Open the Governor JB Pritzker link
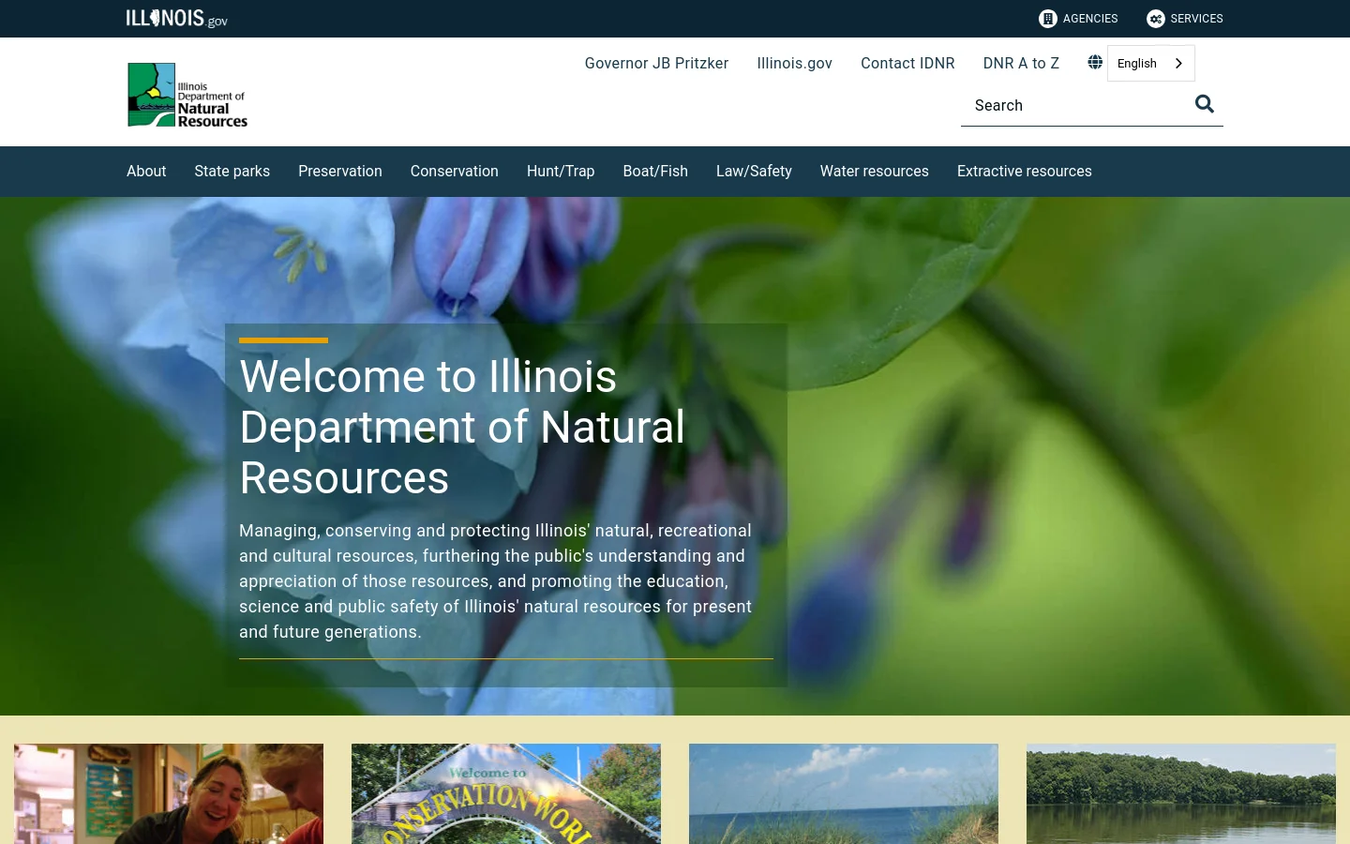Viewport: 1350px width, 844px height. [656, 63]
